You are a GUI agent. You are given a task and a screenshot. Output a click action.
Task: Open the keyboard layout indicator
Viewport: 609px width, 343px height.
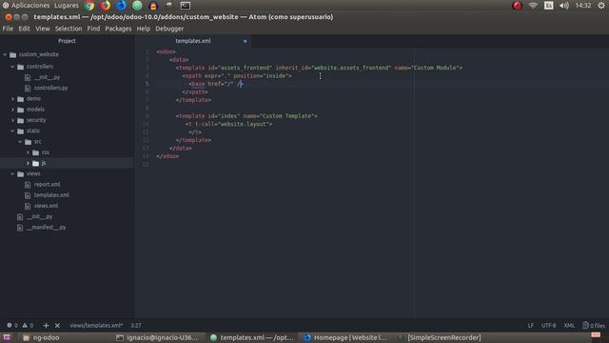(x=548, y=6)
